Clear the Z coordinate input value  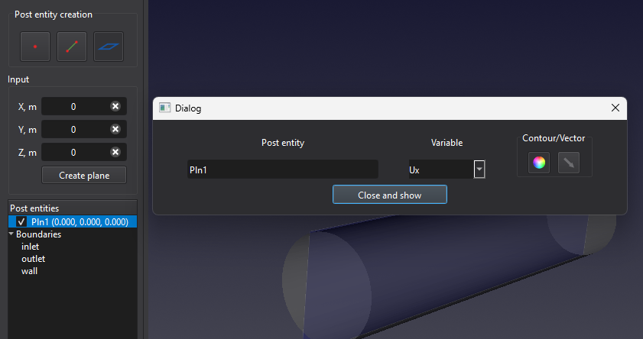(x=115, y=153)
